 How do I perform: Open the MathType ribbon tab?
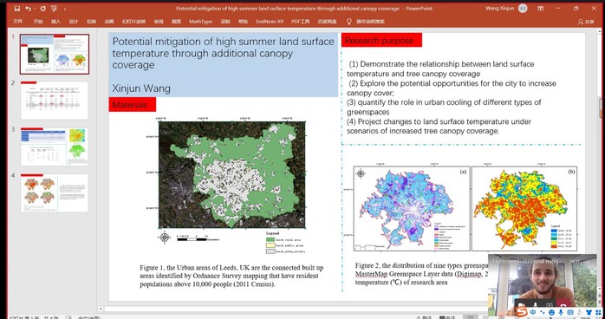[200, 22]
